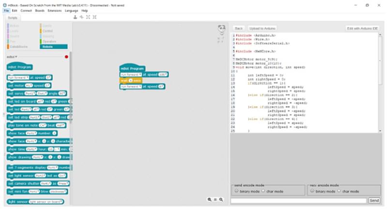Open Port1 dropdown in set servo block
This screenshot has width=387, height=209.
click(30, 94)
